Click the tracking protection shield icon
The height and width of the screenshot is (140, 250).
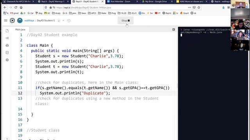[46, 7]
